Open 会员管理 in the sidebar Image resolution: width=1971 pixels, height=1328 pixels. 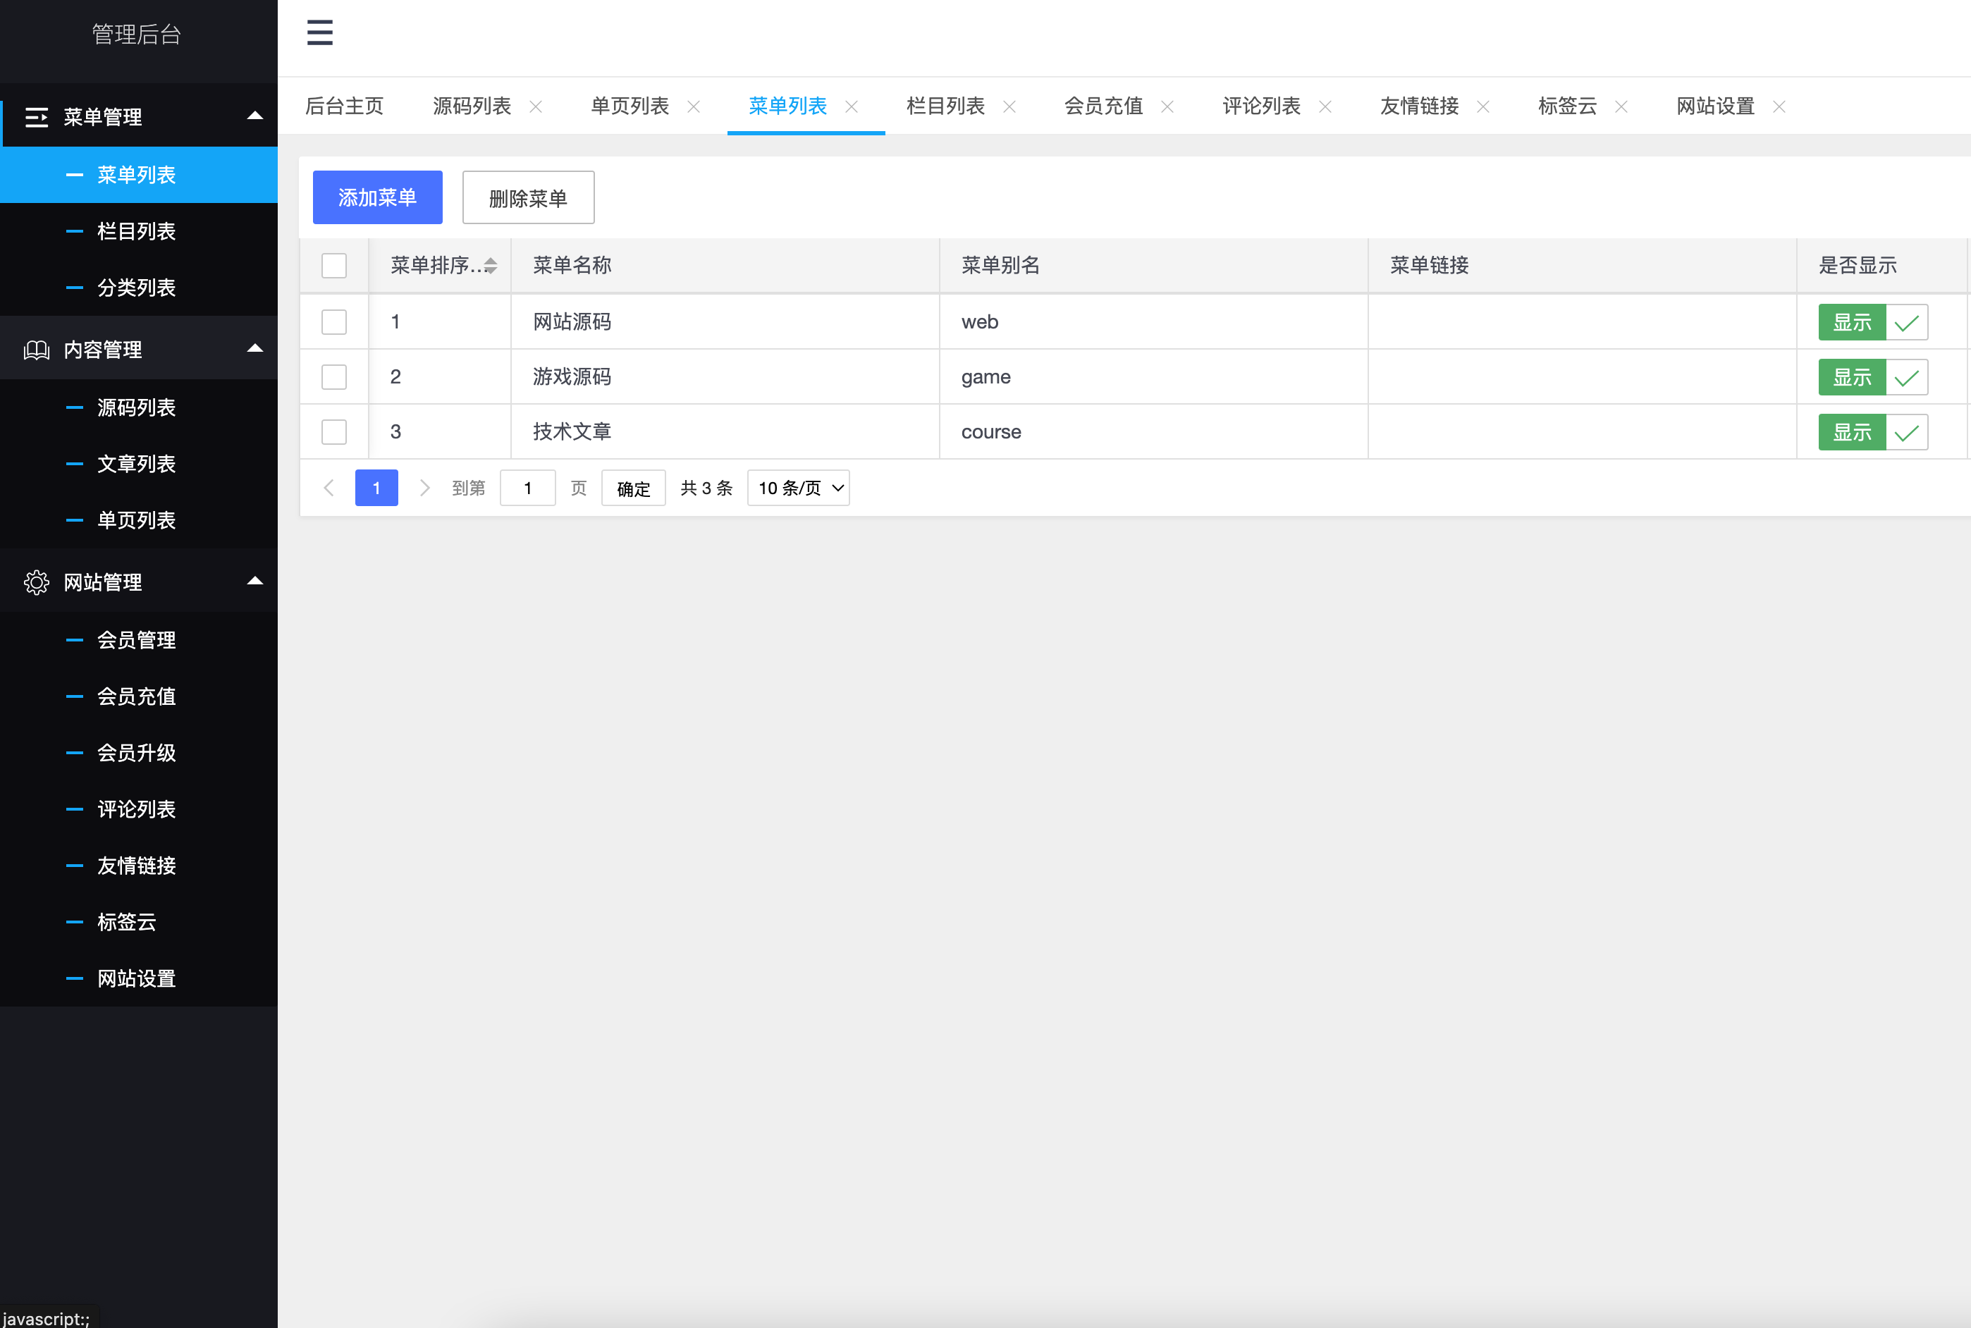[139, 640]
